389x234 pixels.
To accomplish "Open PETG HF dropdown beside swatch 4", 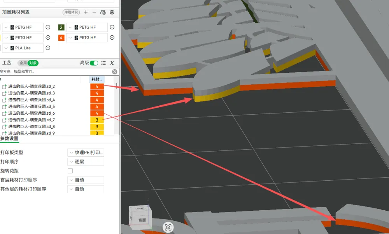I will [87, 37].
